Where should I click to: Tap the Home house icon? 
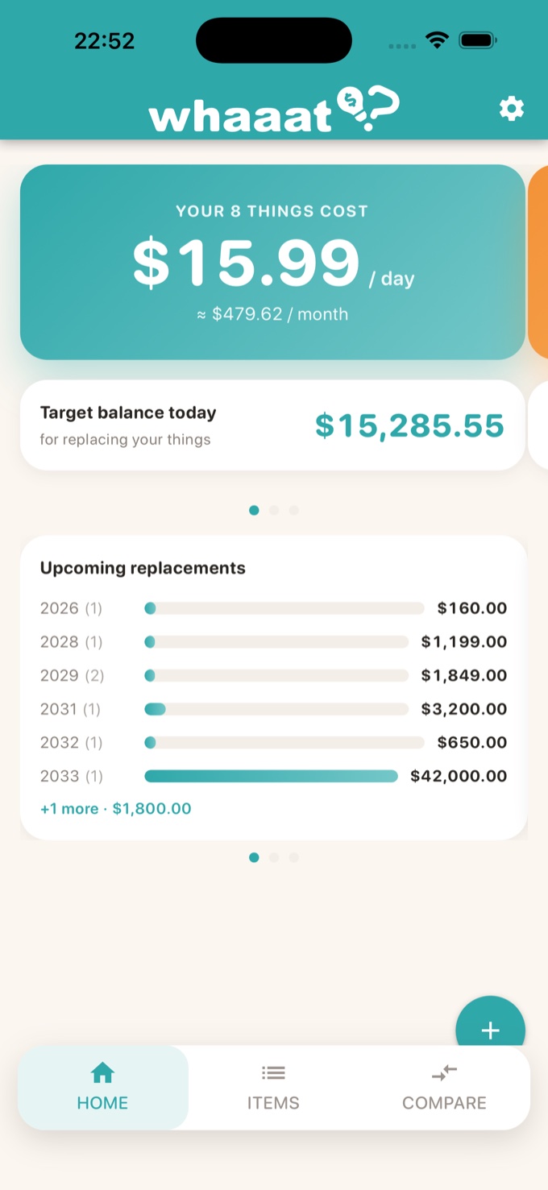coord(102,1073)
